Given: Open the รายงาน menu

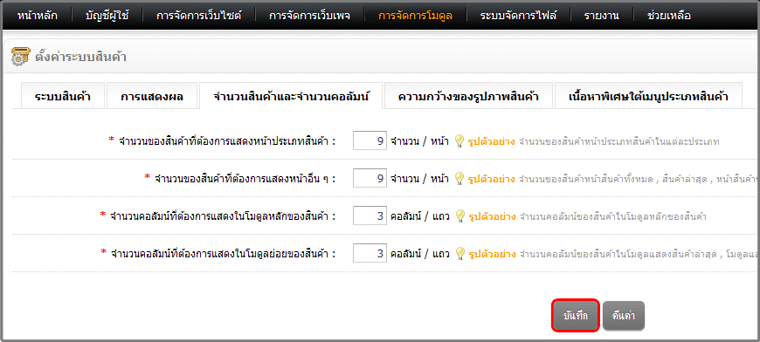Looking at the screenshot, I should tap(601, 16).
